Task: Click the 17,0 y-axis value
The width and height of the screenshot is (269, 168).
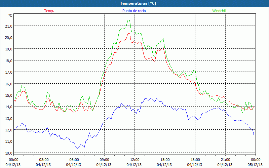Action: click(x=9, y=72)
